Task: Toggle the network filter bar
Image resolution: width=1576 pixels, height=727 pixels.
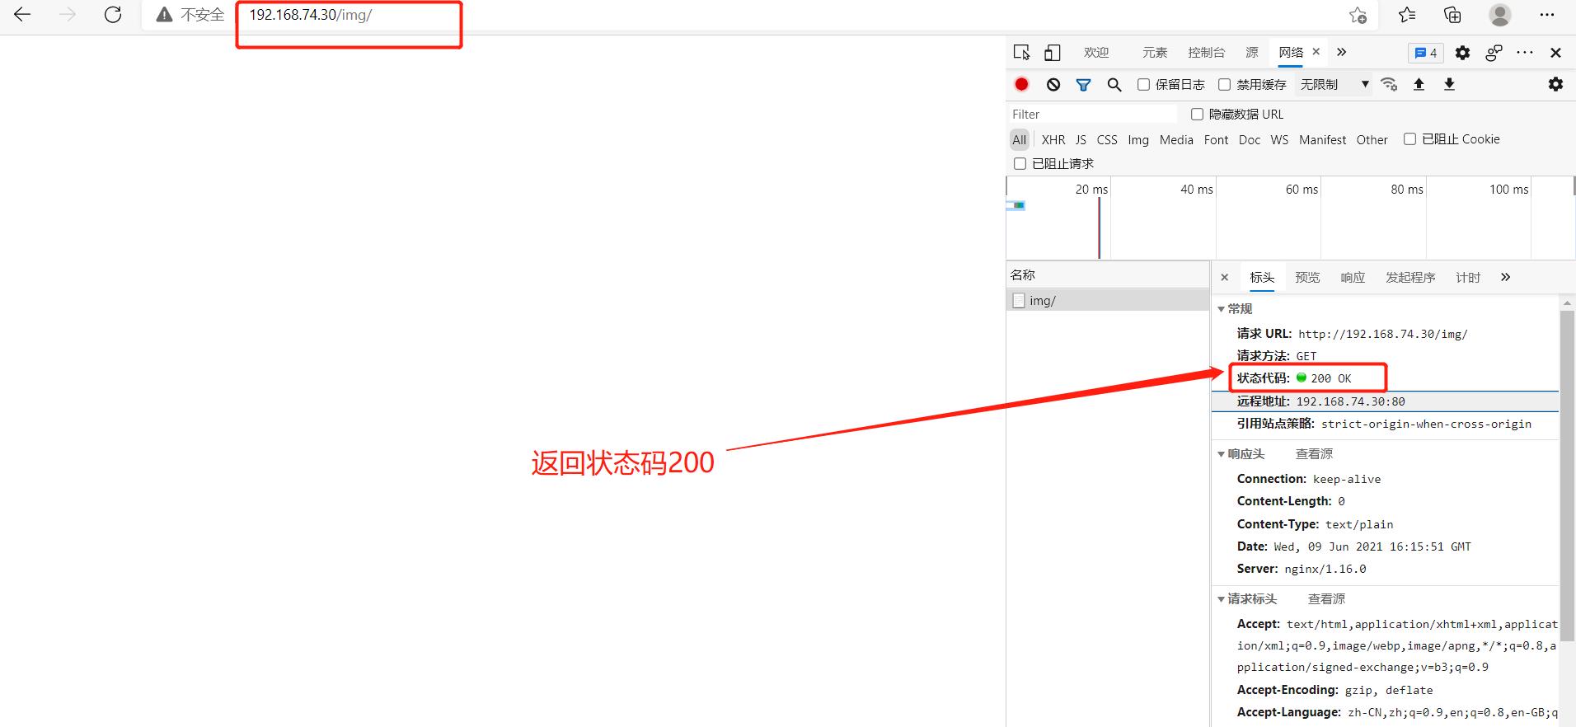Action: (x=1084, y=84)
